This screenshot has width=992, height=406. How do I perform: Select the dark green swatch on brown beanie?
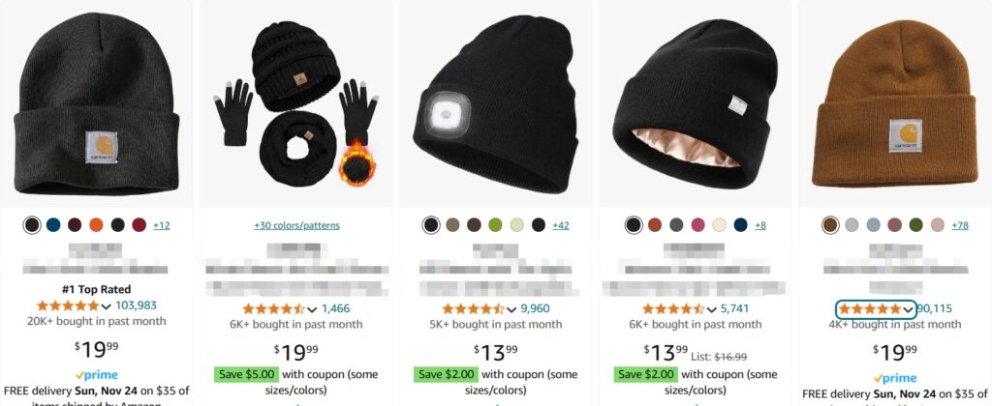(x=915, y=225)
